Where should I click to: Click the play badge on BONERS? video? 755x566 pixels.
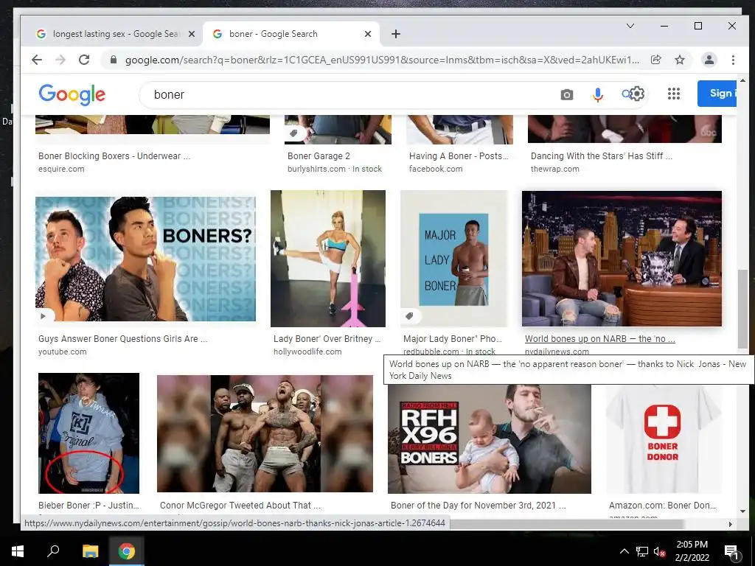click(x=44, y=316)
